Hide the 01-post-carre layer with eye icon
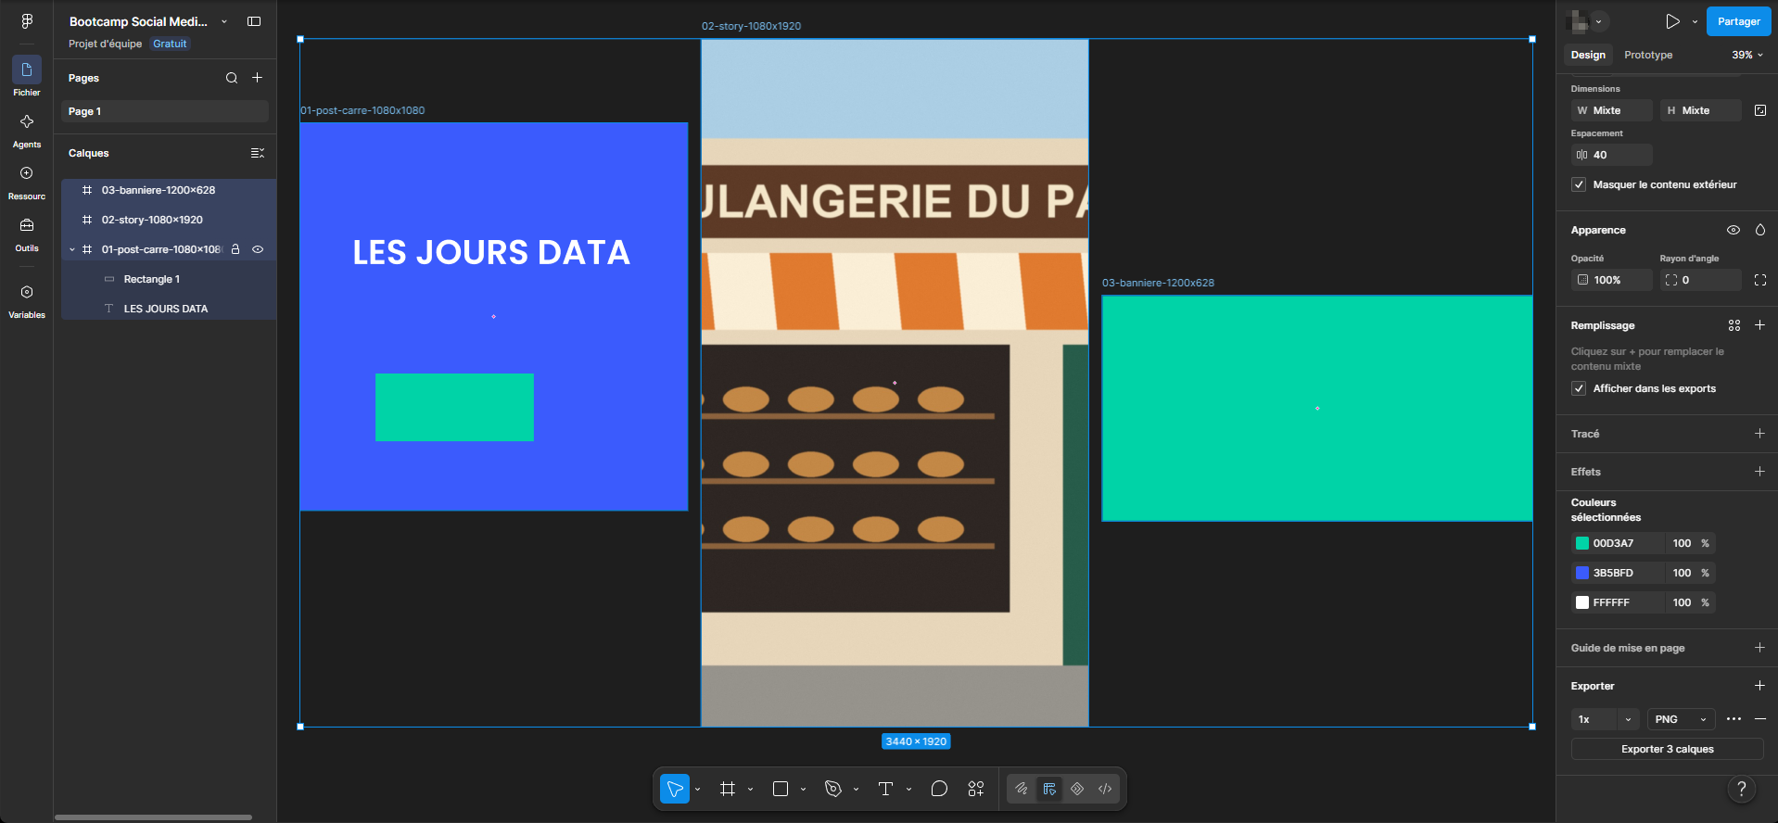Image resolution: width=1778 pixels, height=823 pixels. tap(259, 249)
